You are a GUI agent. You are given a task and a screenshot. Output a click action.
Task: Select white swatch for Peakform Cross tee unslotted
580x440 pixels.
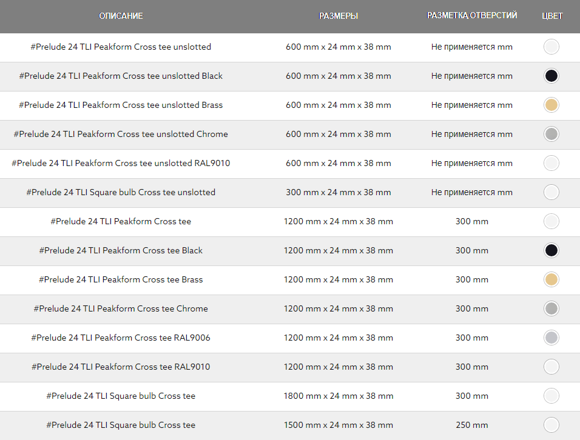(x=551, y=47)
